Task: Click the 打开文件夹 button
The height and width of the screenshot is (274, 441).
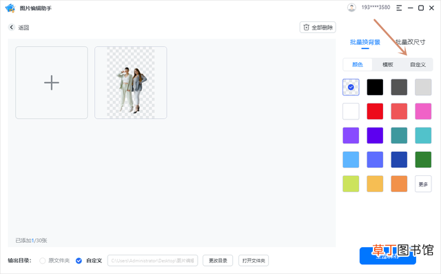Action: (254, 260)
